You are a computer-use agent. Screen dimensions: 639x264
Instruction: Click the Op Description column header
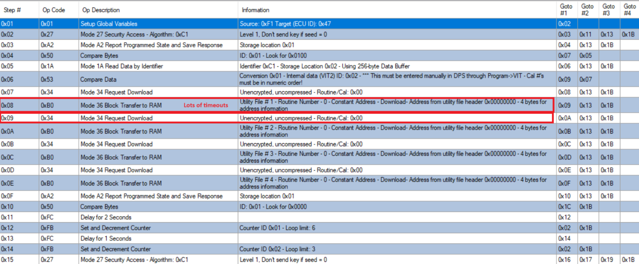(158, 10)
